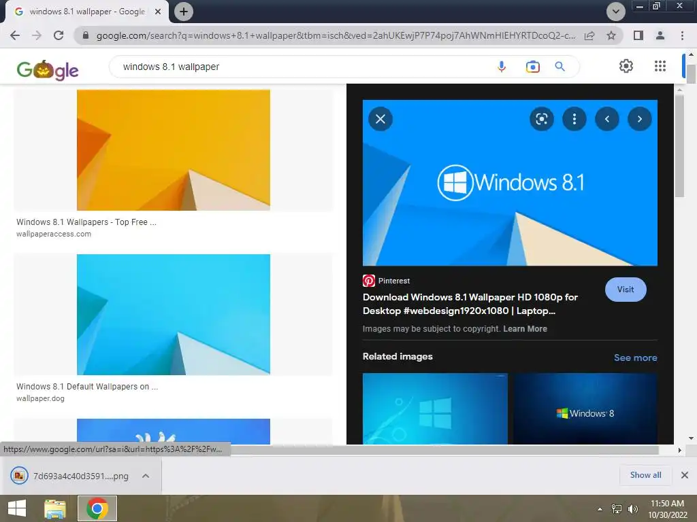Viewport: 697px width, 522px height.
Task: Open volume control tray icon
Action: click(x=632, y=509)
